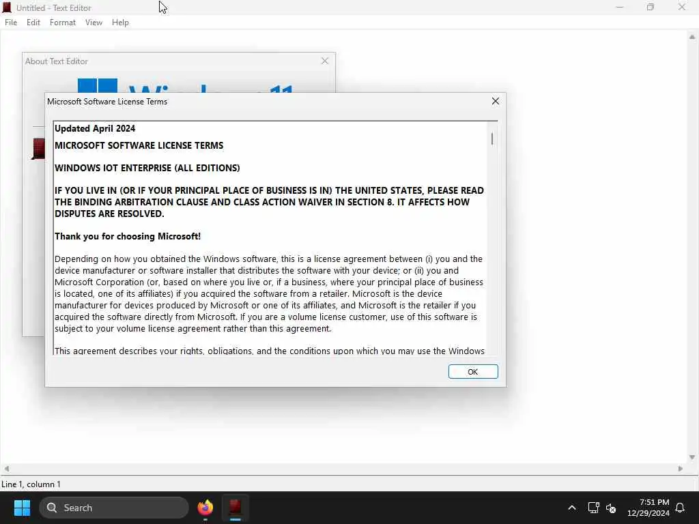Click the Text Editor title bar icon

7,8
